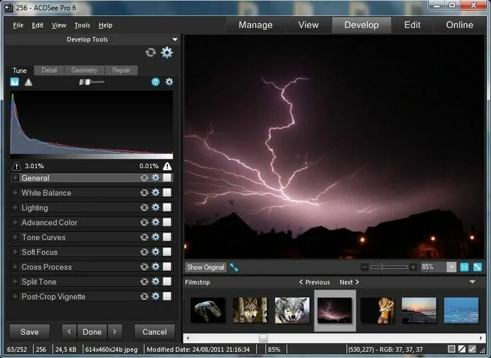Open the Filmstrip panel menu arrow
The width and height of the screenshot is (491, 358).
coord(472,282)
